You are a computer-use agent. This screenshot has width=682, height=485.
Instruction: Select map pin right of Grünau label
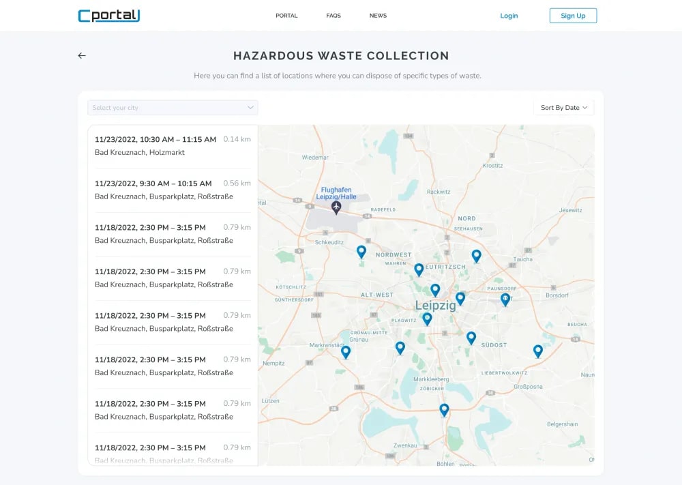point(400,348)
